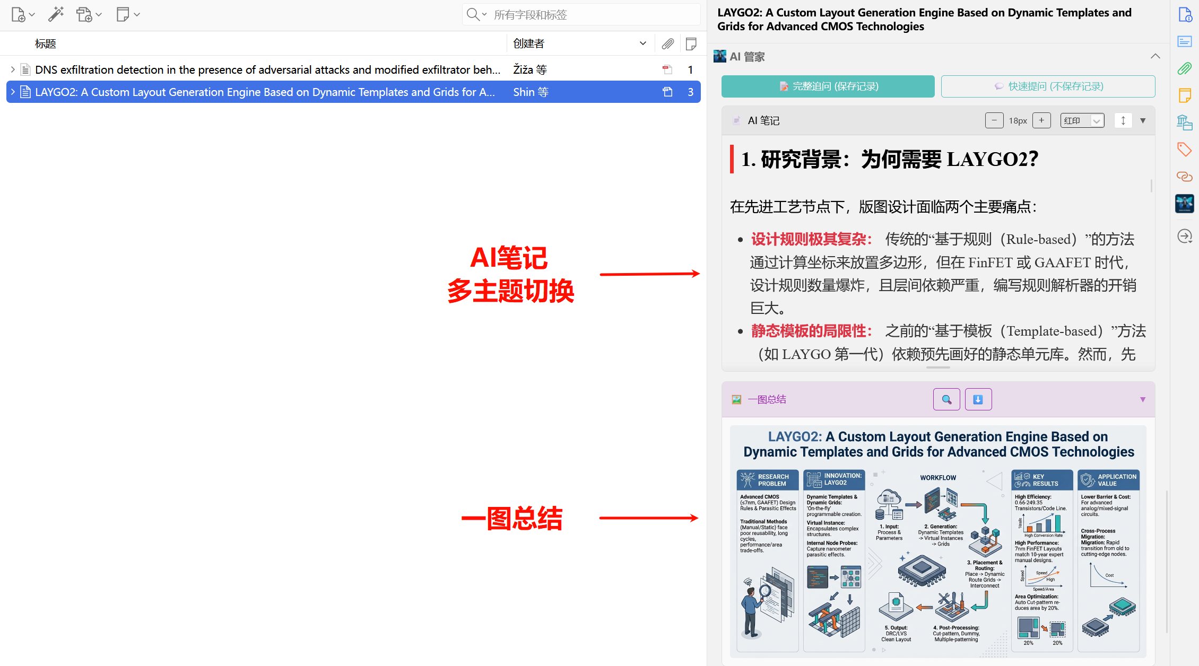Click the notes icon in the right sidebar

tap(1185, 95)
